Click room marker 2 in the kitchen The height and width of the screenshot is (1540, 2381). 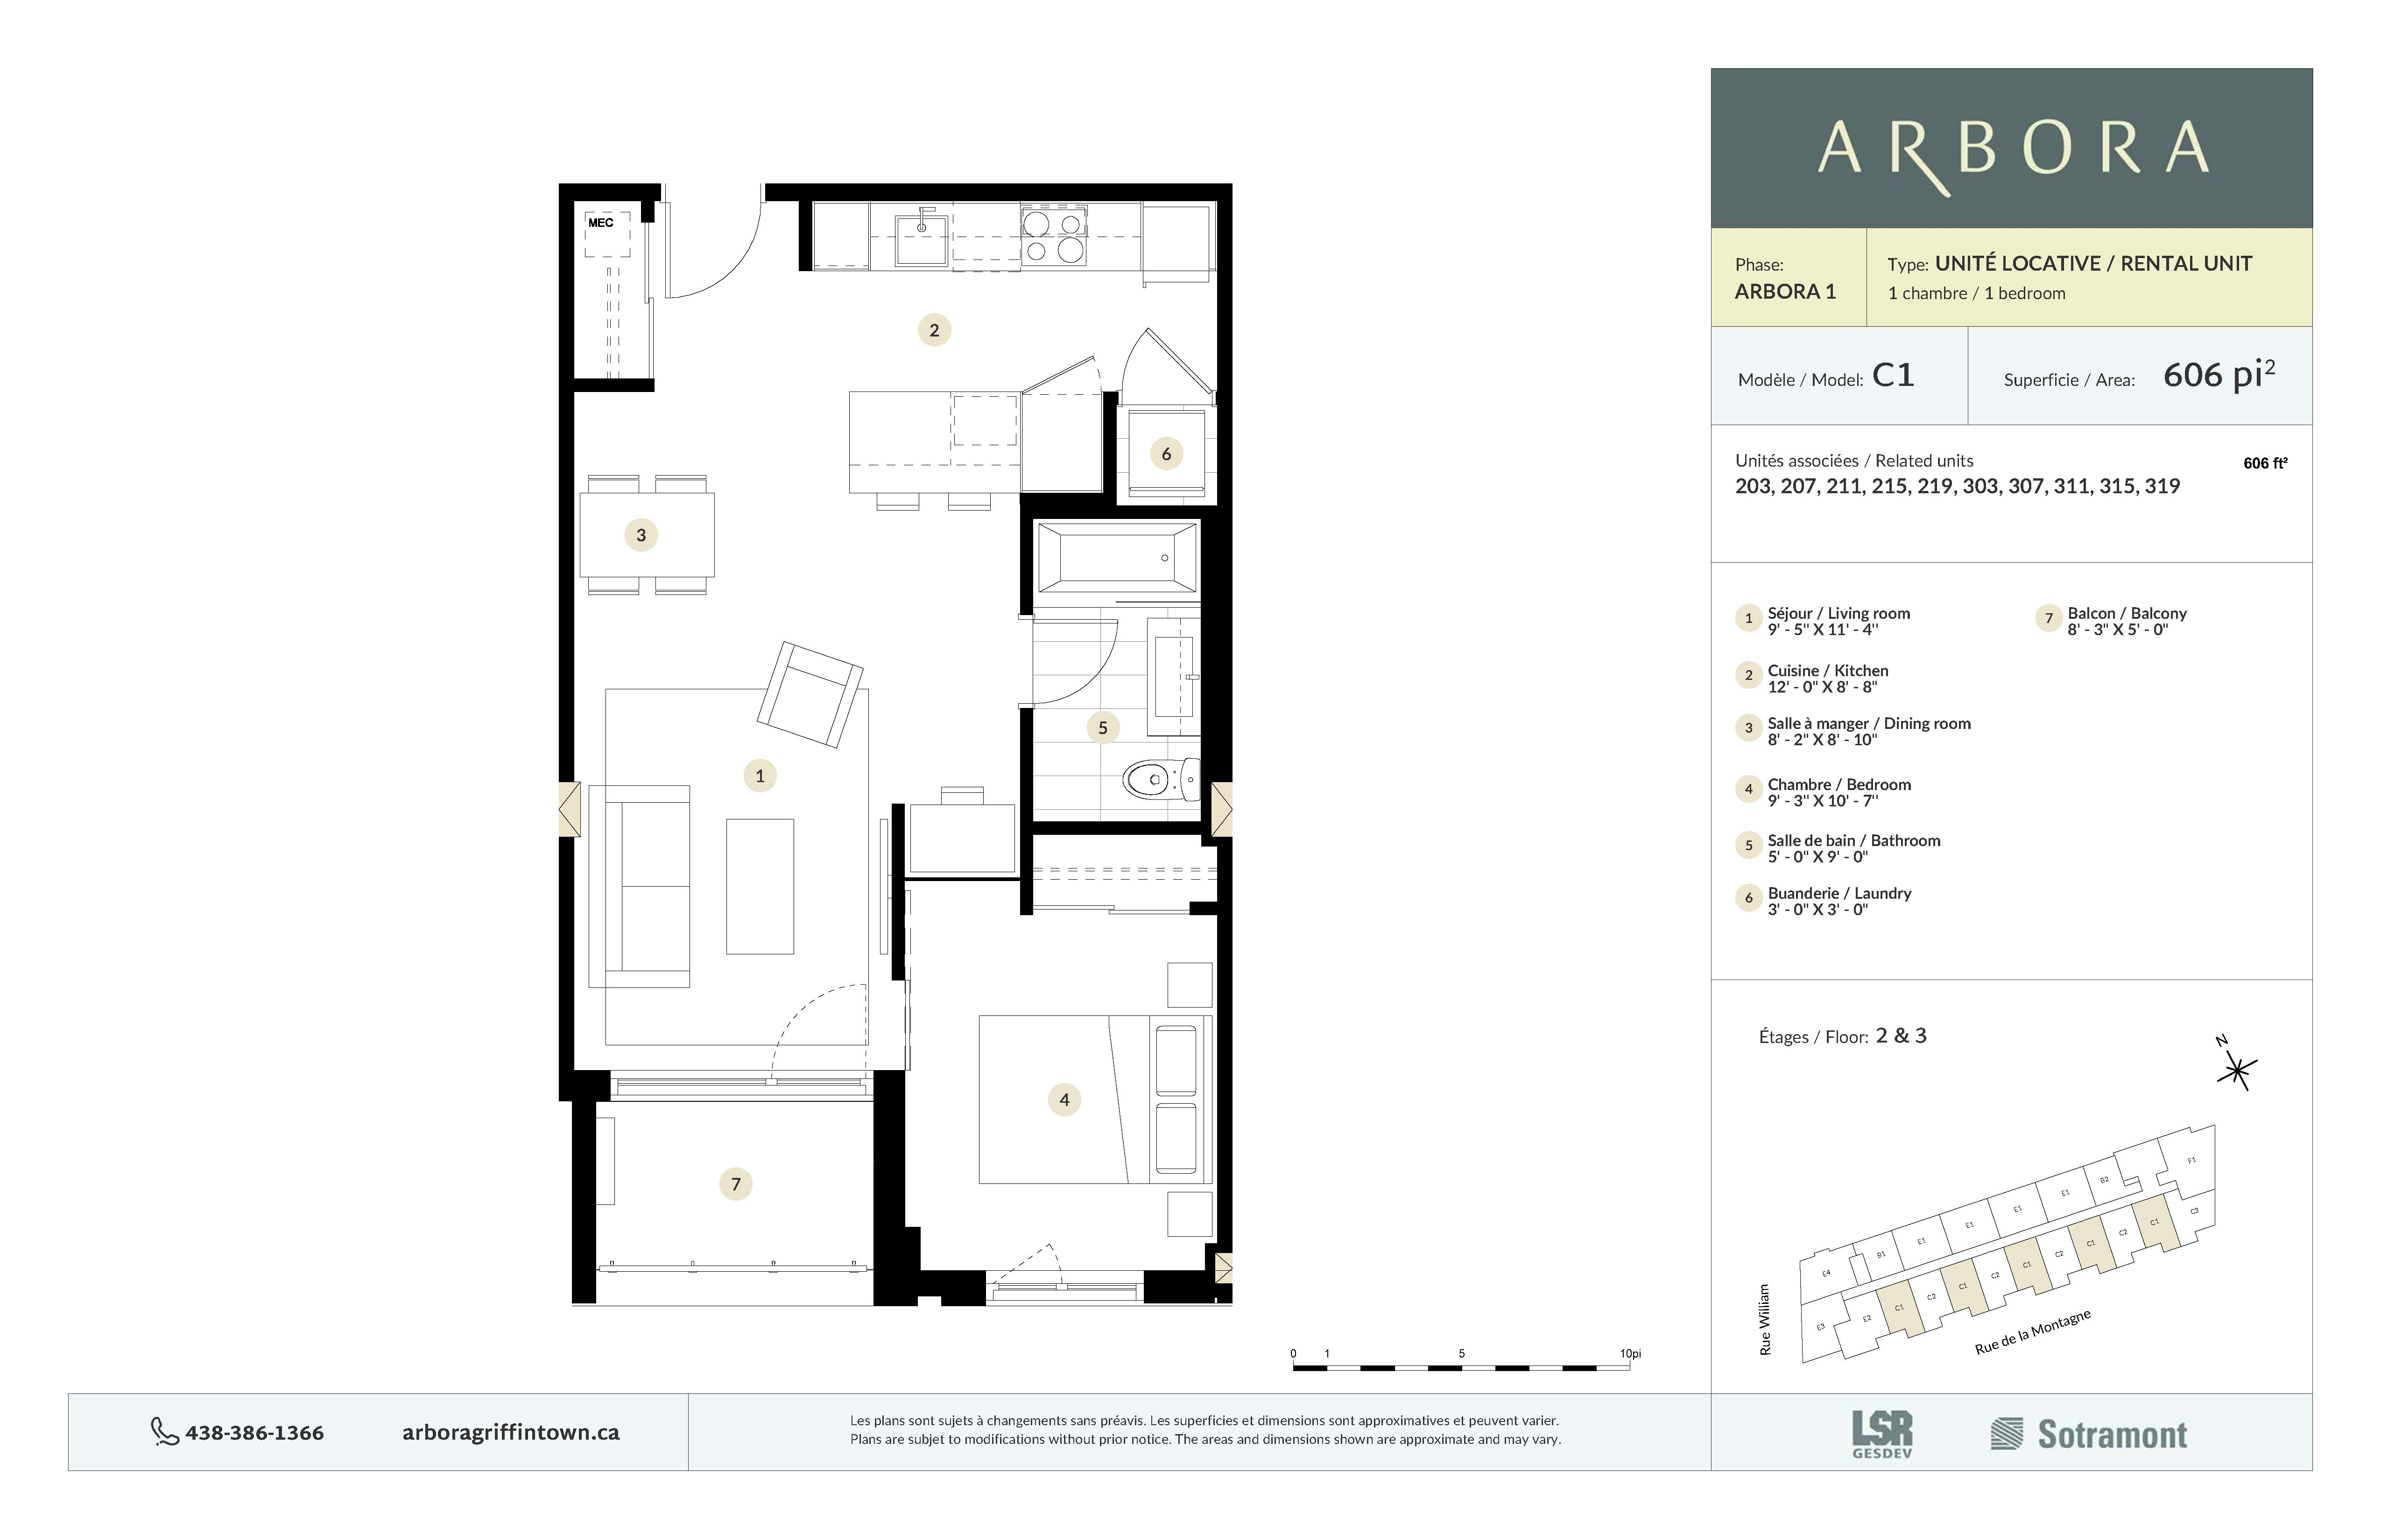click(x=934, y=330)
